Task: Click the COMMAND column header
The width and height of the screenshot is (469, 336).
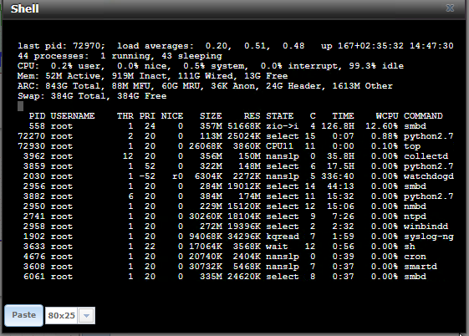Action: 423,116
